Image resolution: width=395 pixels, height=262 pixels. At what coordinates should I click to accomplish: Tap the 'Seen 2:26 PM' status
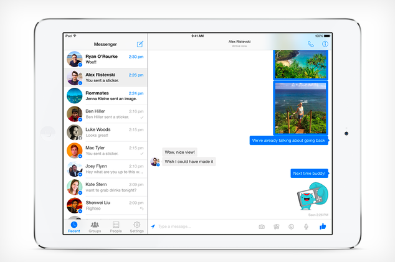[318, 215]
